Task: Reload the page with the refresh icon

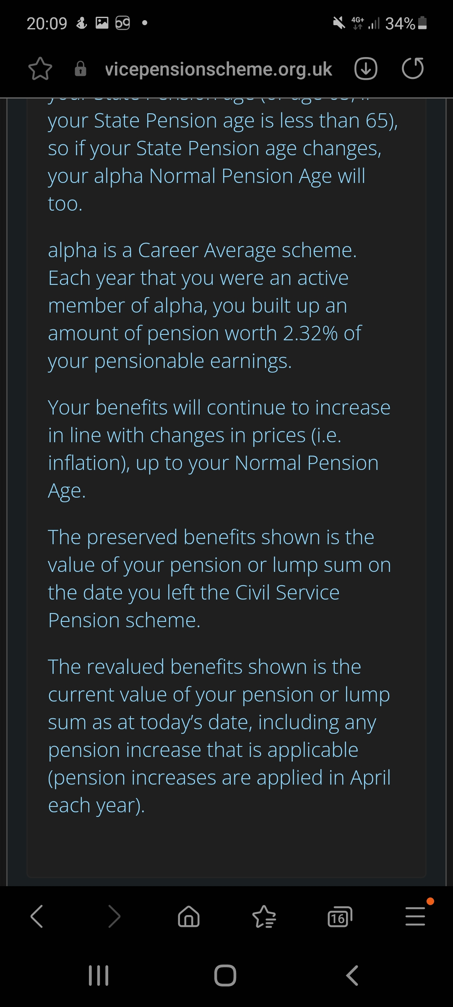Action: 413,69
